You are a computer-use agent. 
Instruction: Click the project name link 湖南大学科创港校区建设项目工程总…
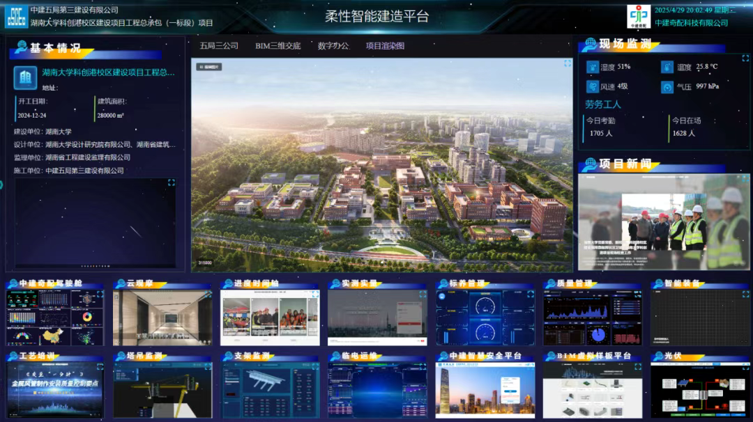108,72
